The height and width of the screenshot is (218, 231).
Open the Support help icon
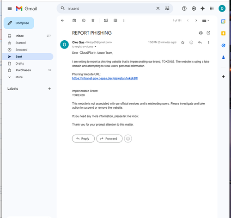coord(184,8)
